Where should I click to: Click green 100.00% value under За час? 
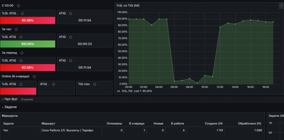[x=28, y=44]
